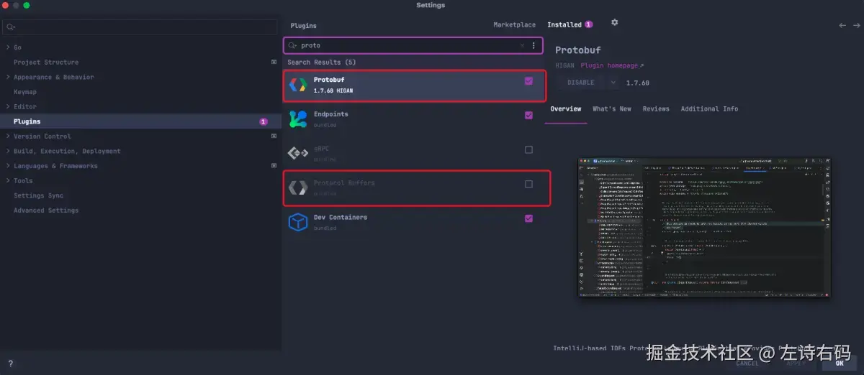The image size is (864, 375).
Task: Navigate forward with the right arrow
Action: tap(855, 25)
